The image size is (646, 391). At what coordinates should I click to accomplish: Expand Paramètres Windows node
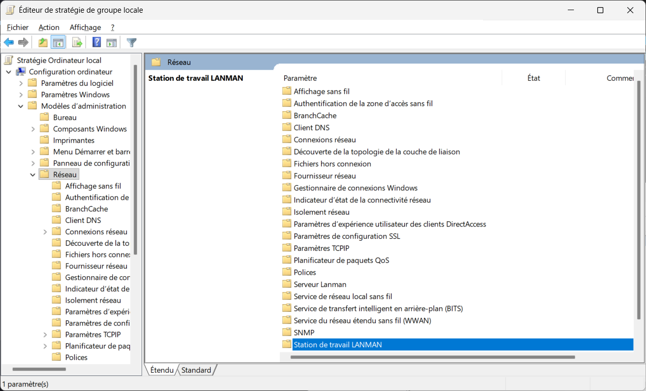[x=21, y=95]
